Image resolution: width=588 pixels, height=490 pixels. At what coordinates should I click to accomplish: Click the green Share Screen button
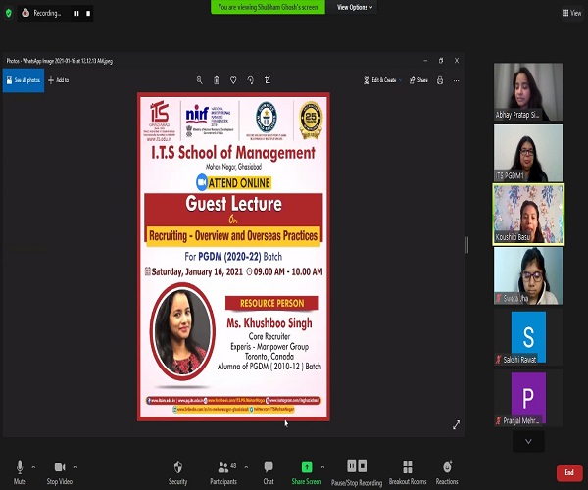pos(307,471)
